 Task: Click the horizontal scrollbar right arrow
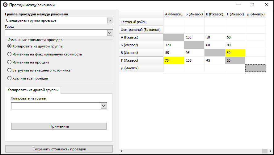click(x=270, y=151)
